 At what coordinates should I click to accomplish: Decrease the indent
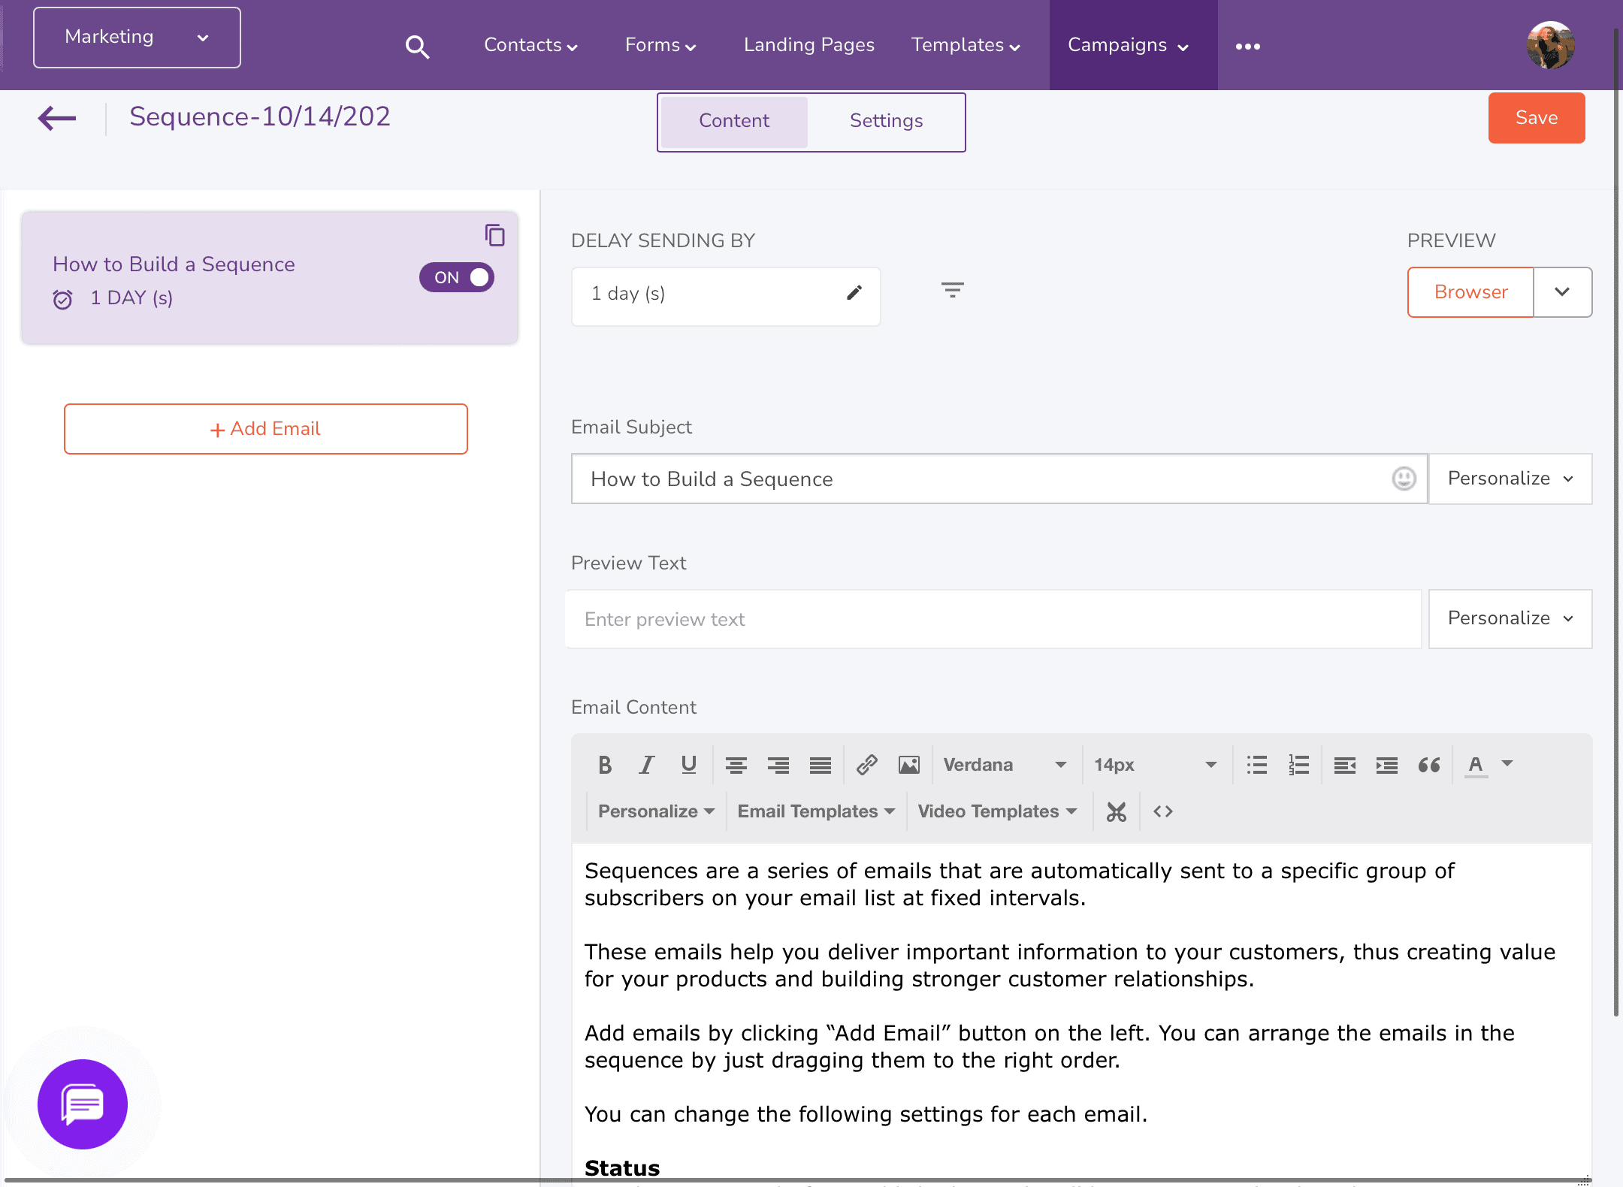pyautogui.click(x=1344, y=765)
